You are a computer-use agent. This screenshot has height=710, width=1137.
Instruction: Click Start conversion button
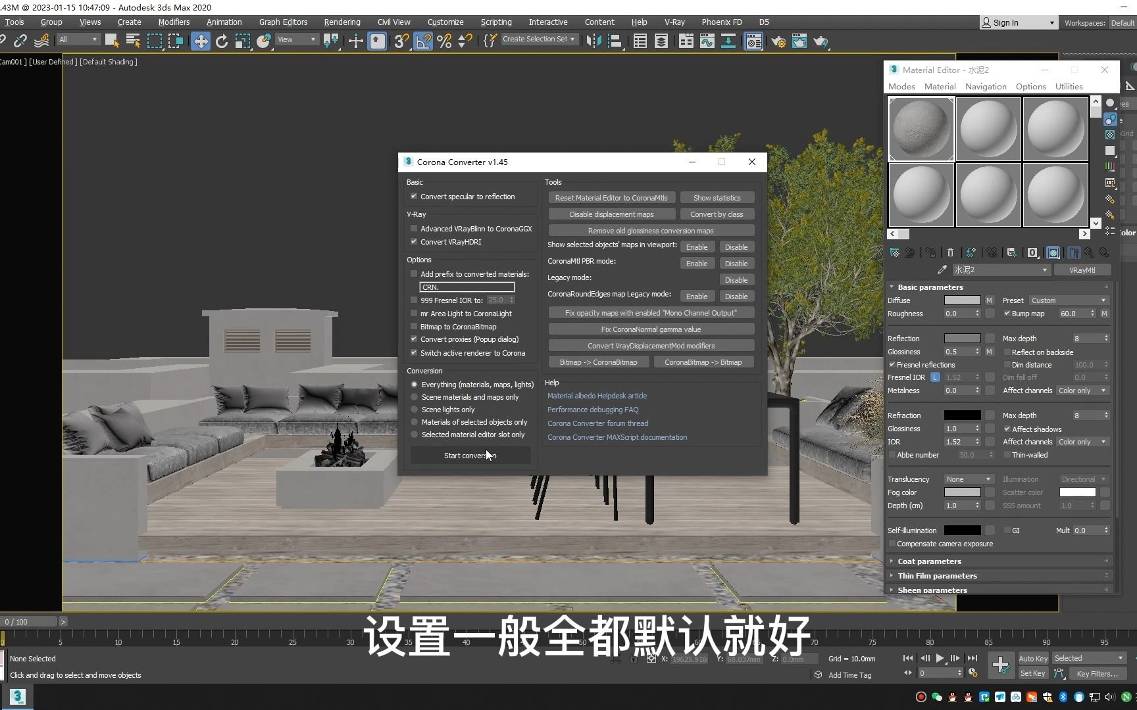(470, 456)
